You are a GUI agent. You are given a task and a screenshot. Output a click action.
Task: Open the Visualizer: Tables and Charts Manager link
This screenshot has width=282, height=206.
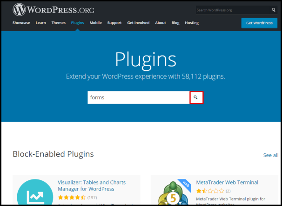click(x=92, y=185)
